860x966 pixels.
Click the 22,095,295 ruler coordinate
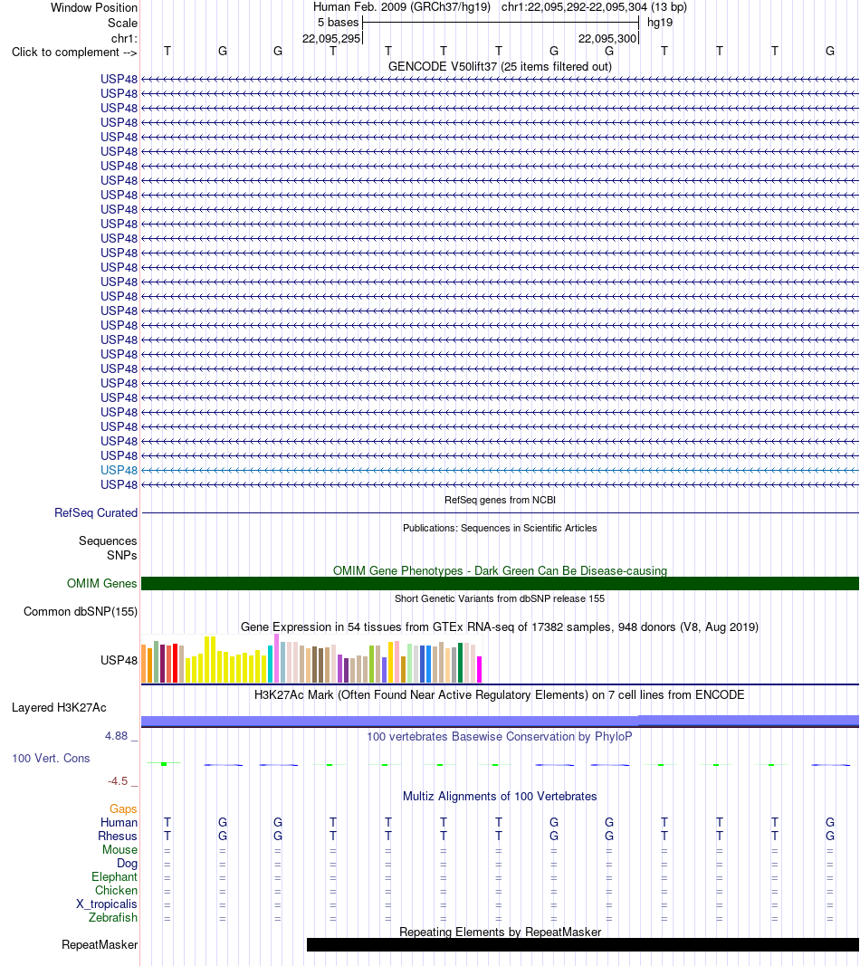(331, 39)
